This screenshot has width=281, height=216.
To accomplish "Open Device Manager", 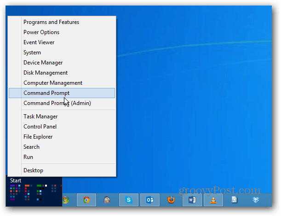I will click(x=62, y=63).
